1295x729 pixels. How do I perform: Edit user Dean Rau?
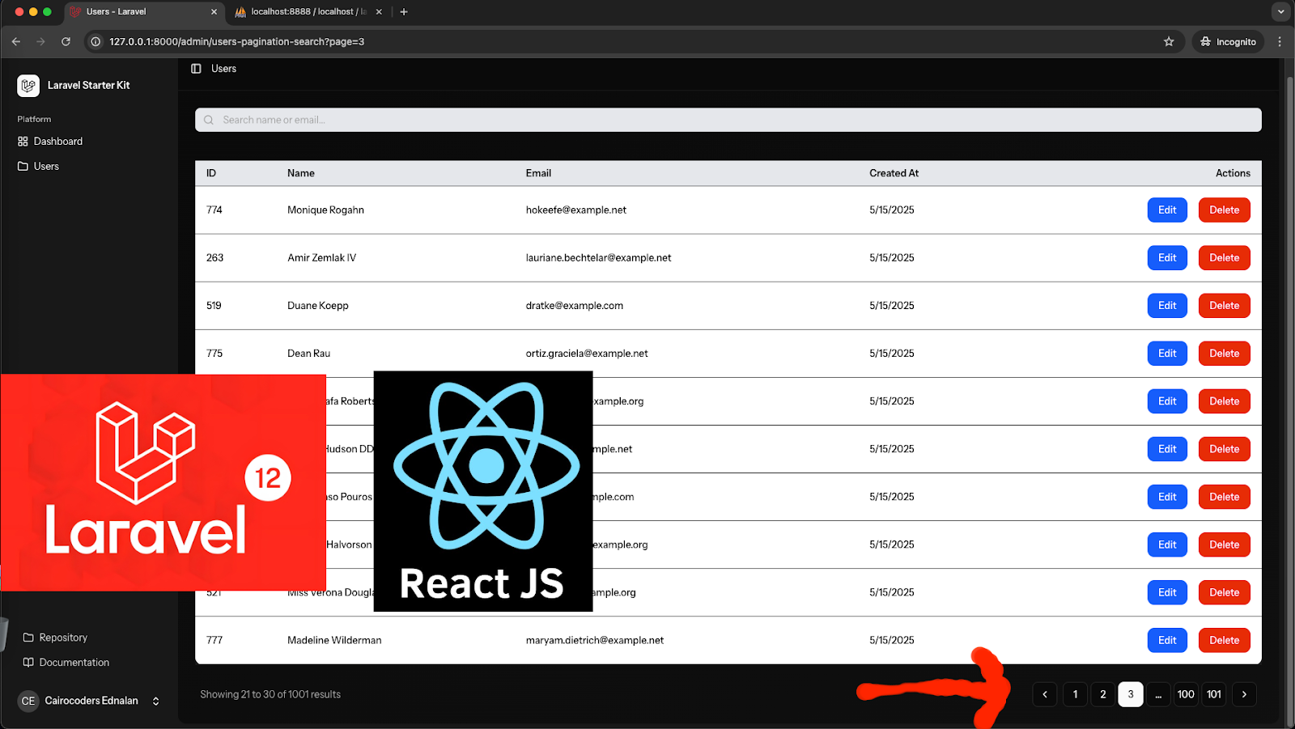tap(1167, 354)
